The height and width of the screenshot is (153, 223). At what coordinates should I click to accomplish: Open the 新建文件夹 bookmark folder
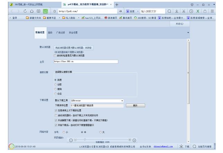34,18
